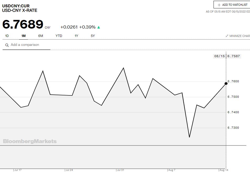Click the minimize chart arrows icon
Screen dimensions: 250x173
tap(227, 36)
